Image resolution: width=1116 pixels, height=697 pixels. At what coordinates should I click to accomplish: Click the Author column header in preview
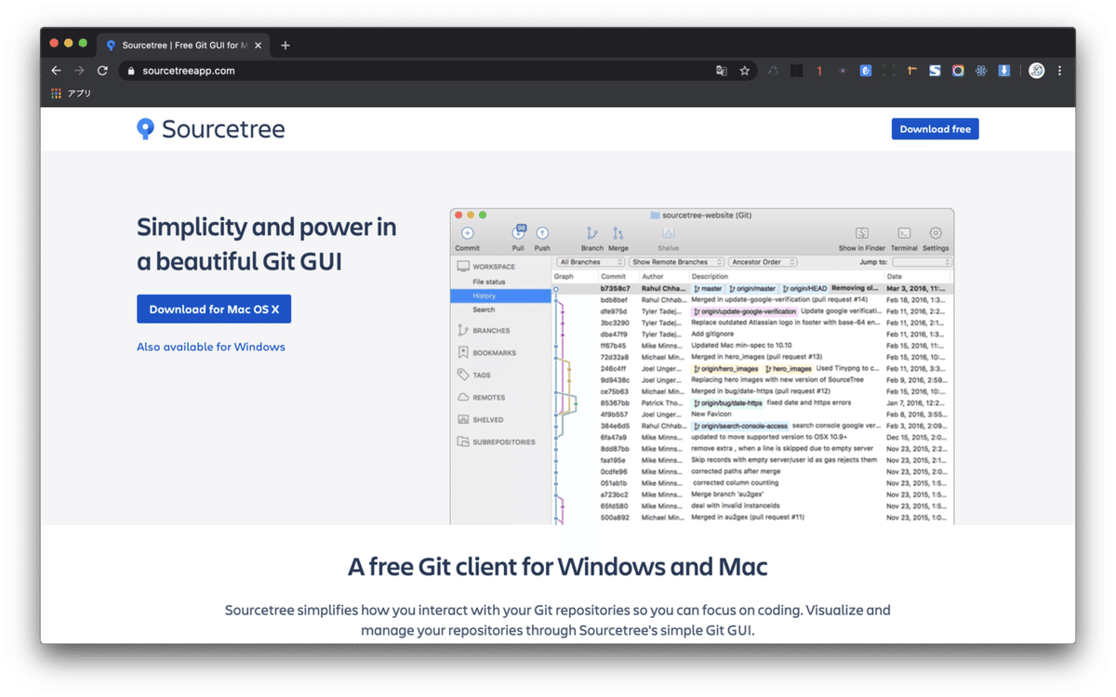(653, 276)
